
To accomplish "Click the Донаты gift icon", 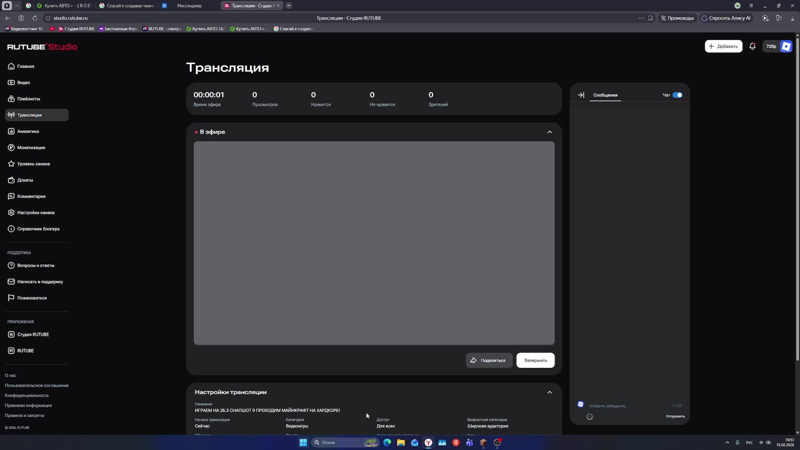I will [11, 180].
